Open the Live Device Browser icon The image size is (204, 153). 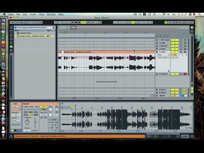11,31
